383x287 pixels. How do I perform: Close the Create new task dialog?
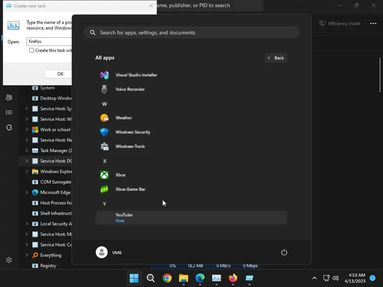tap(151, 6)
